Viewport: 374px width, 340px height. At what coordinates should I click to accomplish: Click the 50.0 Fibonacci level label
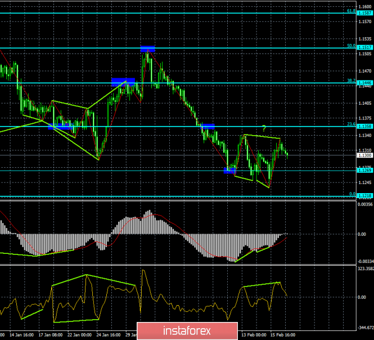[x=351, y=46]
